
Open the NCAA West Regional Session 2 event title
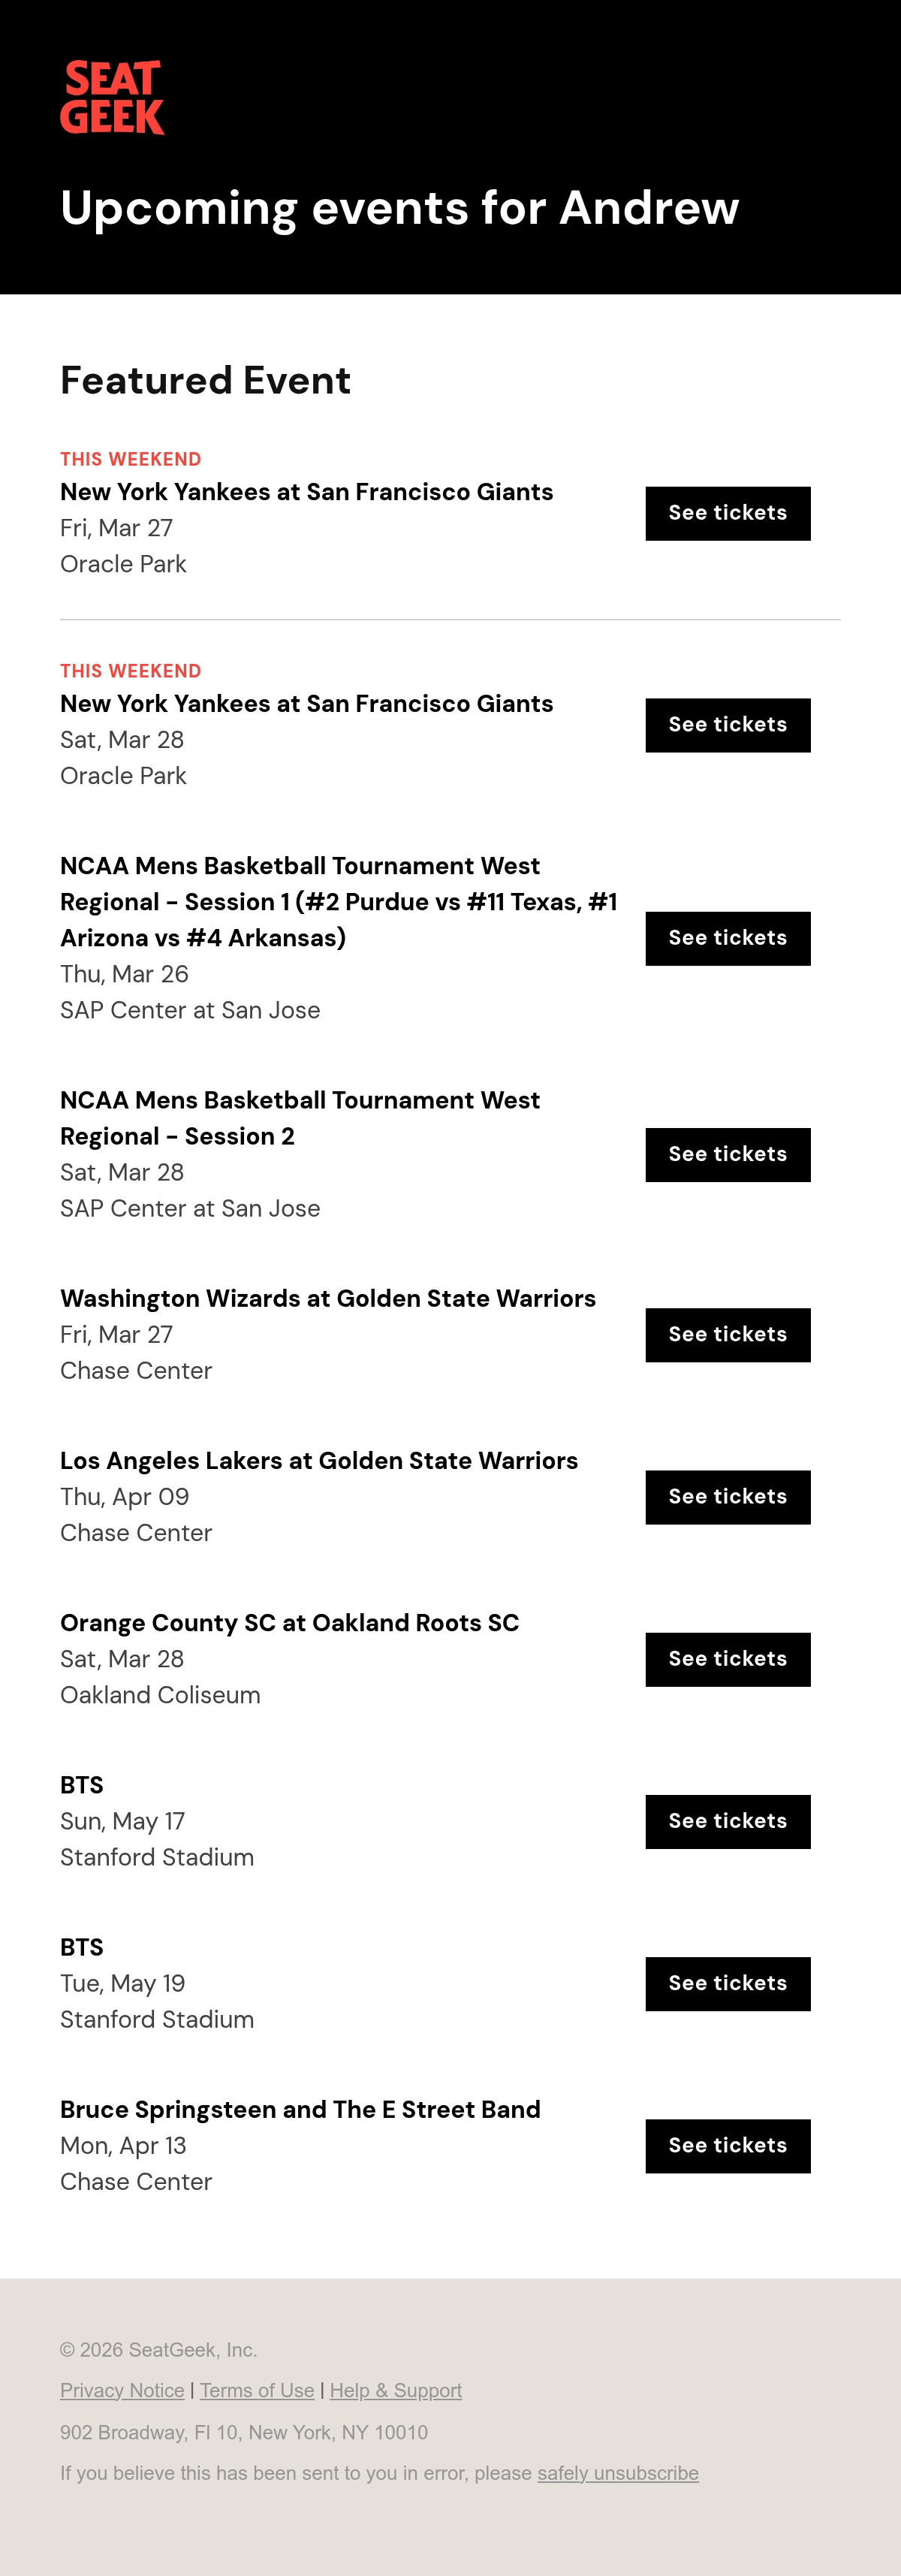coord(300,1118)
